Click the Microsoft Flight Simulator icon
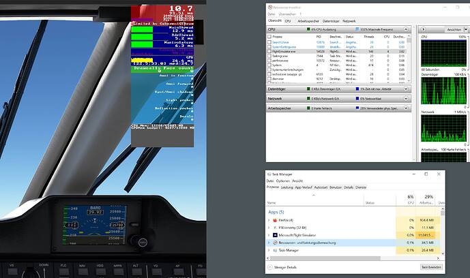This screenshot has height=278, width=470. tap(276, 234)
